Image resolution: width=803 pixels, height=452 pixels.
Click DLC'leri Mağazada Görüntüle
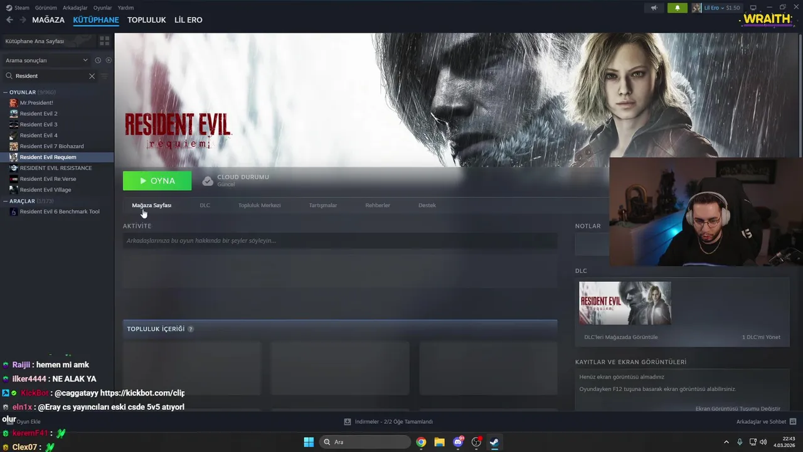pos(621,337)
